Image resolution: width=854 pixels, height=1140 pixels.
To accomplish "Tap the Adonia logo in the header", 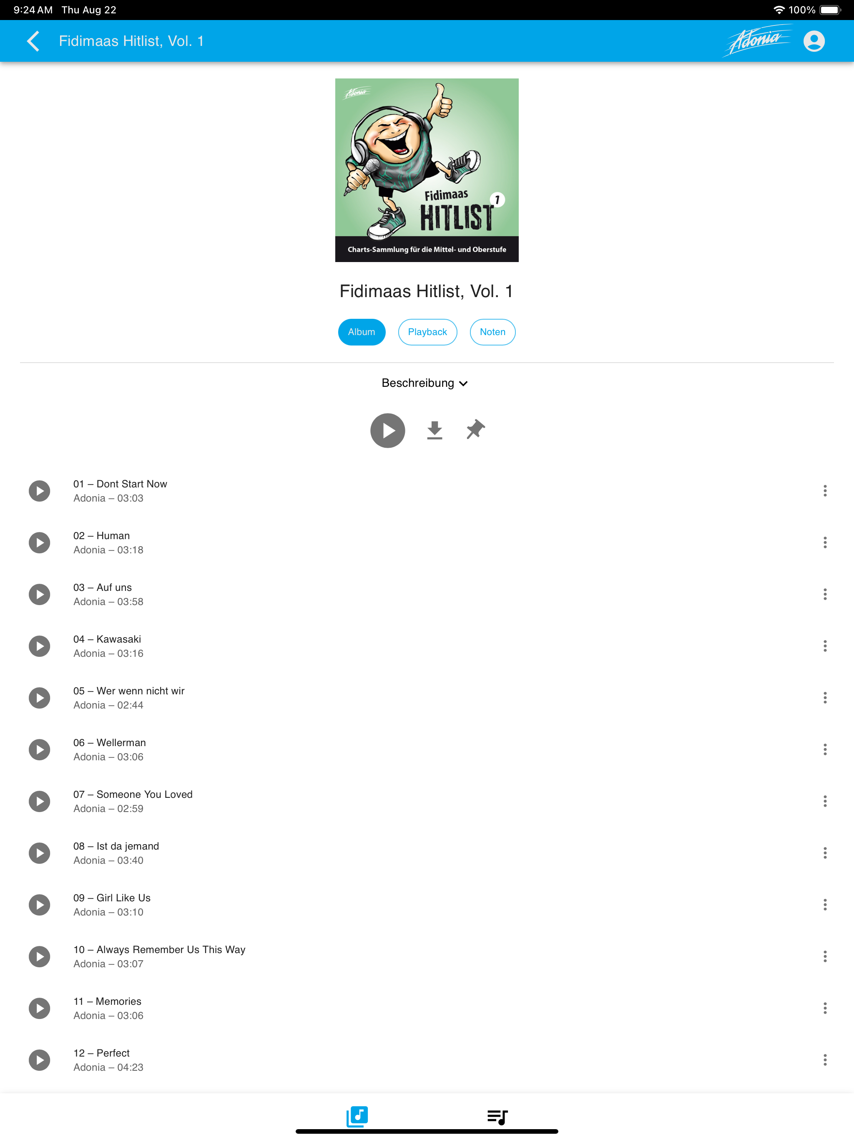I will point(758,40).
